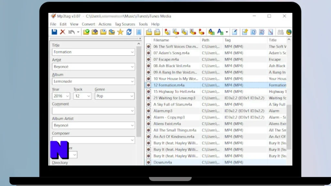Image resolution: width=331 pixels, height=186 pixels.
Task: Expand the Composer field dropdown arrow
Action: click(x=132, y=140)
